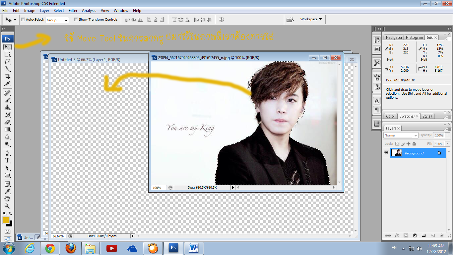The image size is (453, 255).
Task: Select the Rectangle shape tool
Action: 7,175
